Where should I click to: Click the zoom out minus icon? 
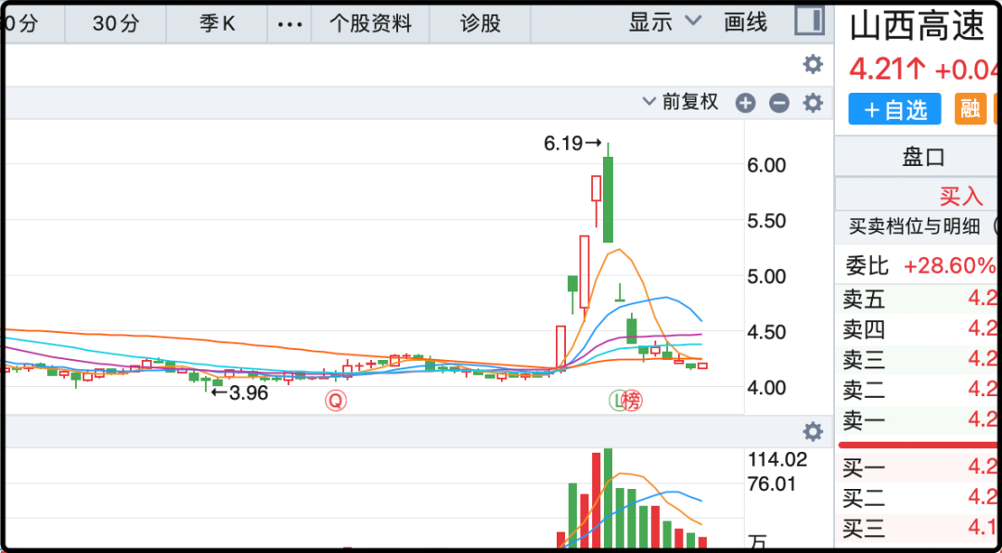[x=779, y=103]
